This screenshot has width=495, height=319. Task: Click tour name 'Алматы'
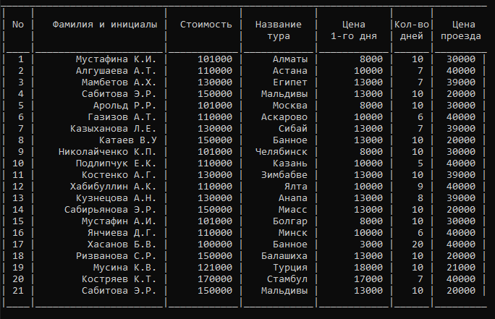(290, 59)
